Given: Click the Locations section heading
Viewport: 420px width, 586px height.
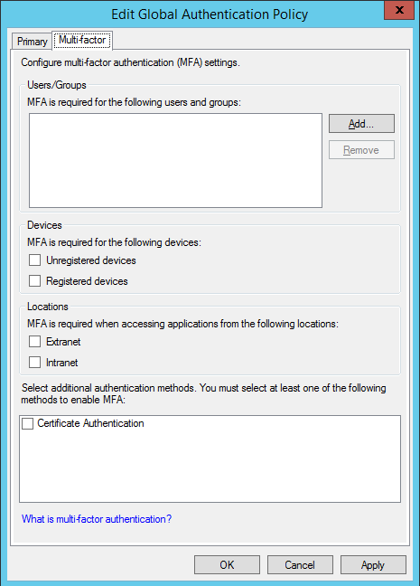Looking at the screenshot, I should click(x=48, y=307).
